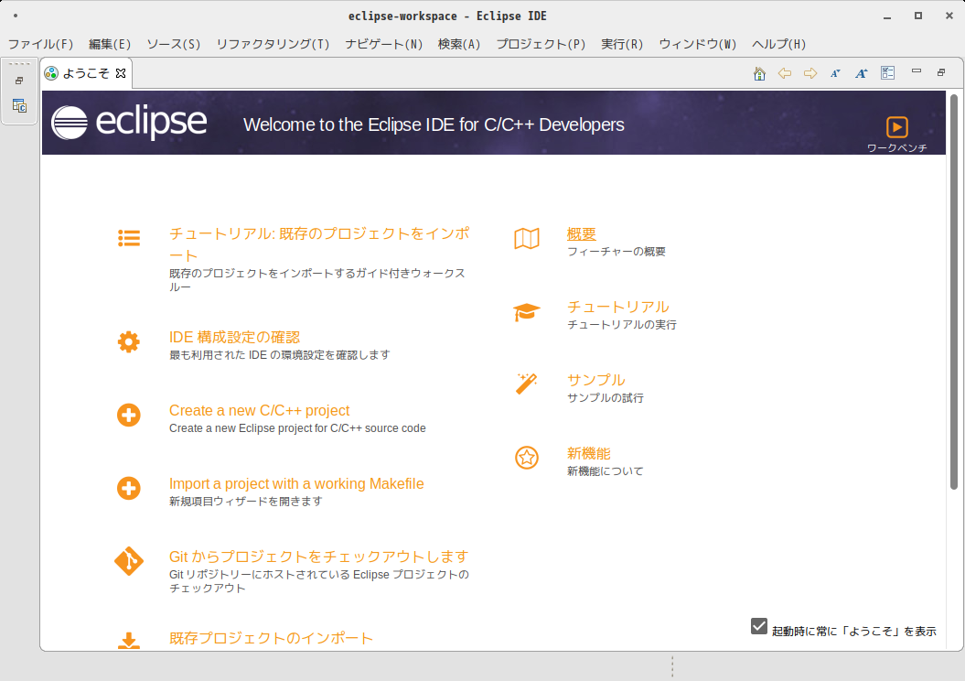This screenshot has height=681, width=965.
Task: Open the プロジェクト(P) menu
Action: tap(541, 44)
